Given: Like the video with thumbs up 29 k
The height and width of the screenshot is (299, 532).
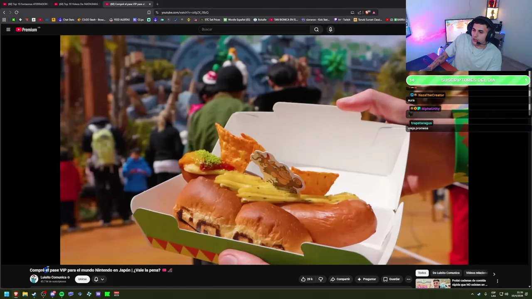Looking at the screenshot, I should tap(307, 279).
